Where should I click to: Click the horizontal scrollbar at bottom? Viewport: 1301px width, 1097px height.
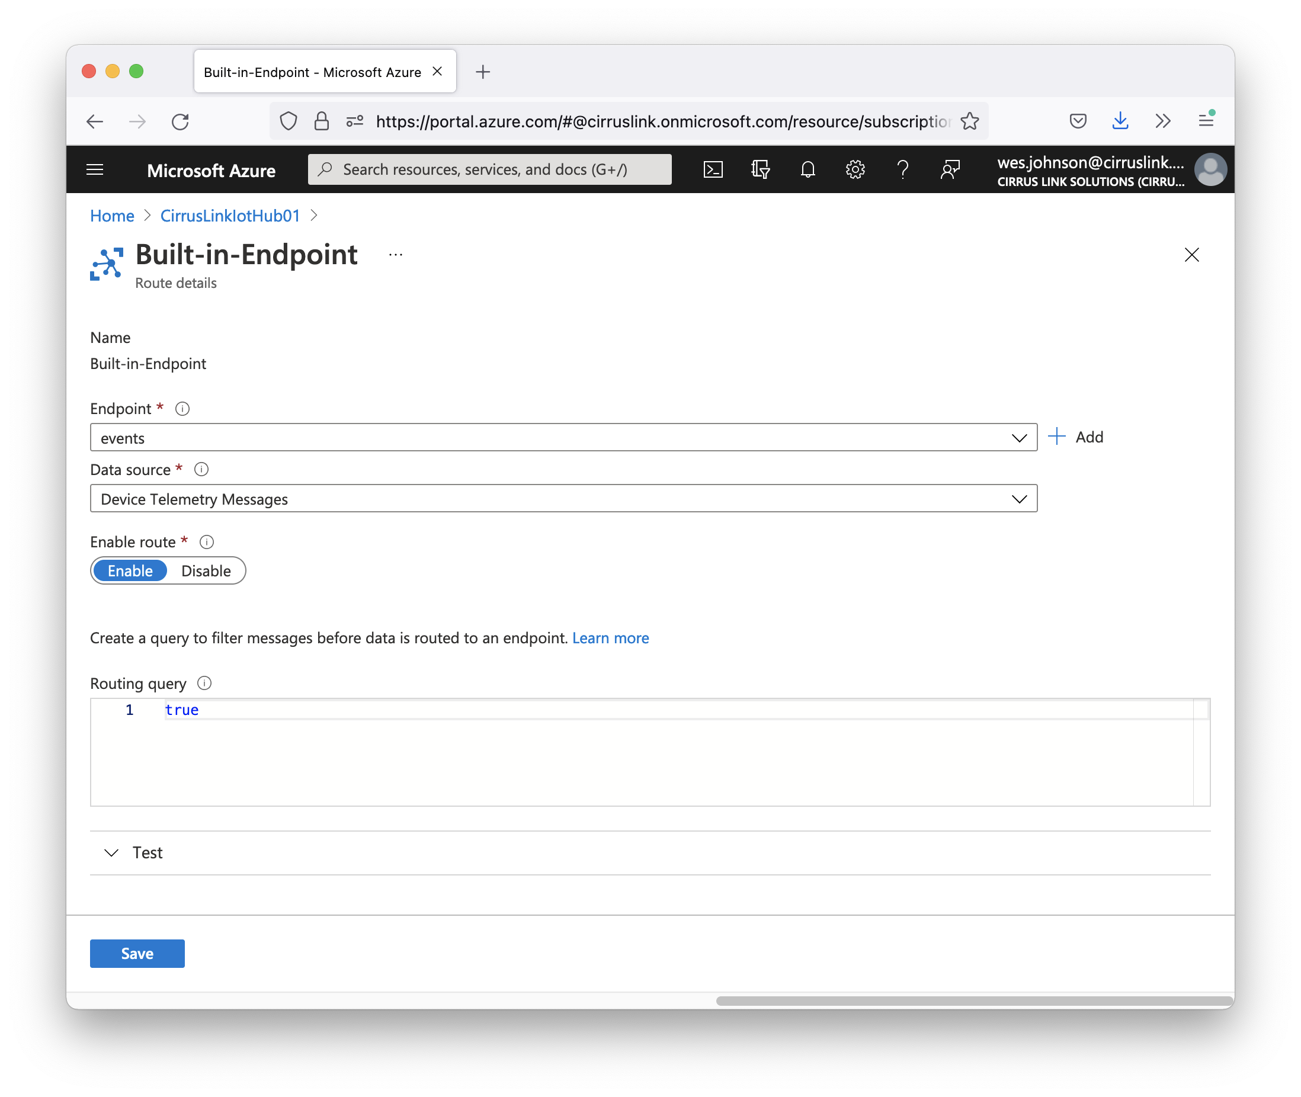click(x=973, y=1000)
